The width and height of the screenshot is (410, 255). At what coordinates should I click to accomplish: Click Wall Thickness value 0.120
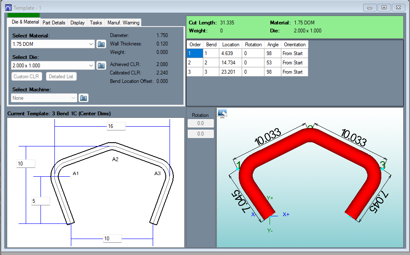tap(162, 44)
